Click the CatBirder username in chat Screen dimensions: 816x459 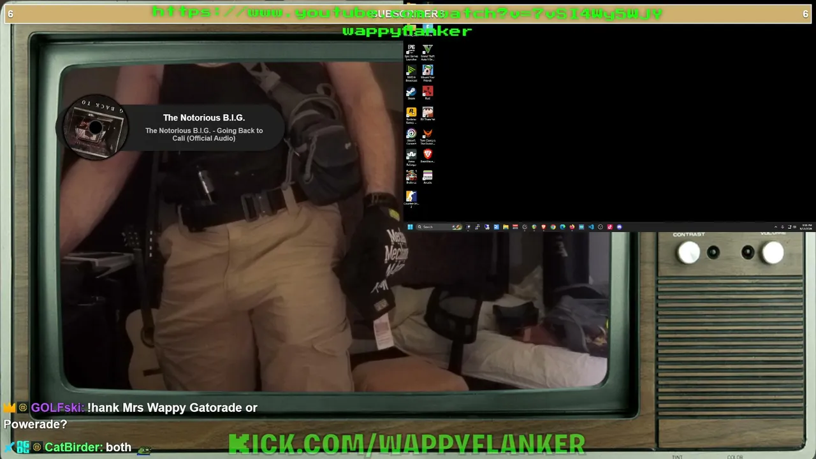tap(73, 448)
